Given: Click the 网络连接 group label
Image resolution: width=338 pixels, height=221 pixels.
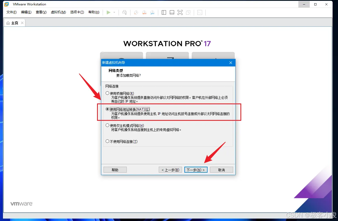Looking at the screenshot, I should [x=112, y=86].
